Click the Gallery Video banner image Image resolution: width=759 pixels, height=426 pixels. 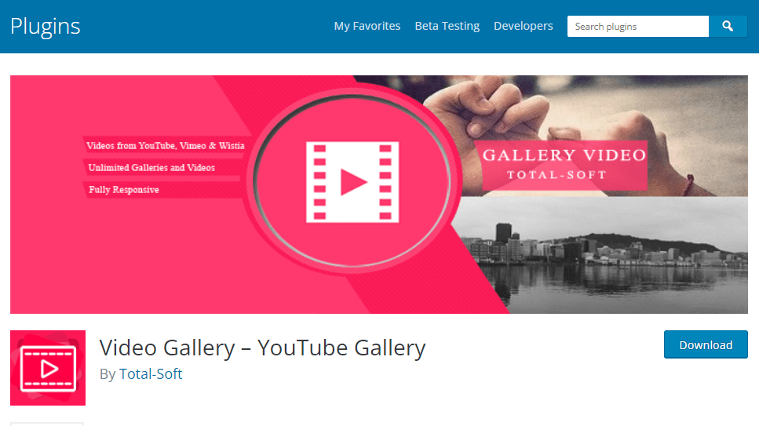coord(379,194)
